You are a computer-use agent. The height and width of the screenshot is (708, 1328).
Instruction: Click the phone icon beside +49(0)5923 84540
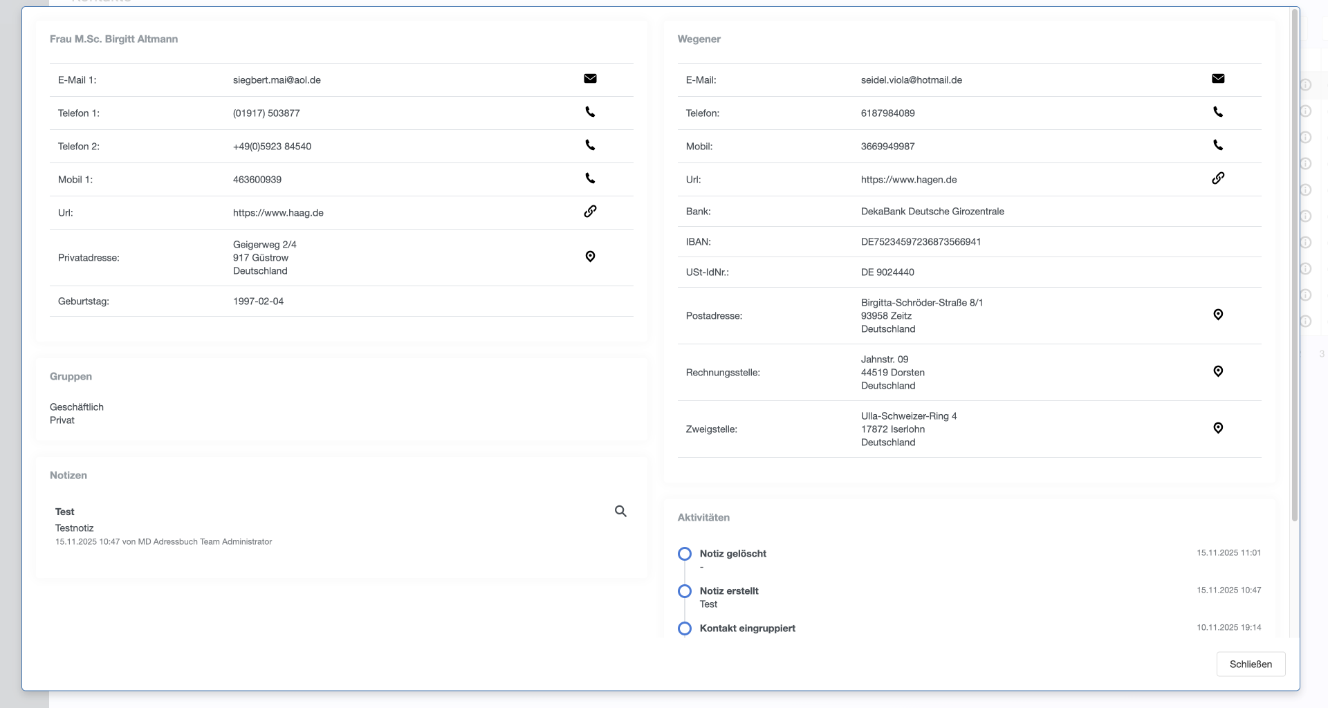point(590,145)
